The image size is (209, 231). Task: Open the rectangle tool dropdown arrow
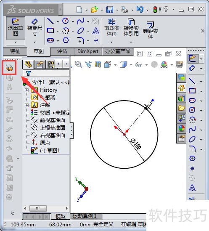(58, 31)
